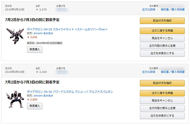Click 注文を非表示にする for the ¥3,100 order
The height and width of the screenshot is (125, 190).
coord(162,116)
